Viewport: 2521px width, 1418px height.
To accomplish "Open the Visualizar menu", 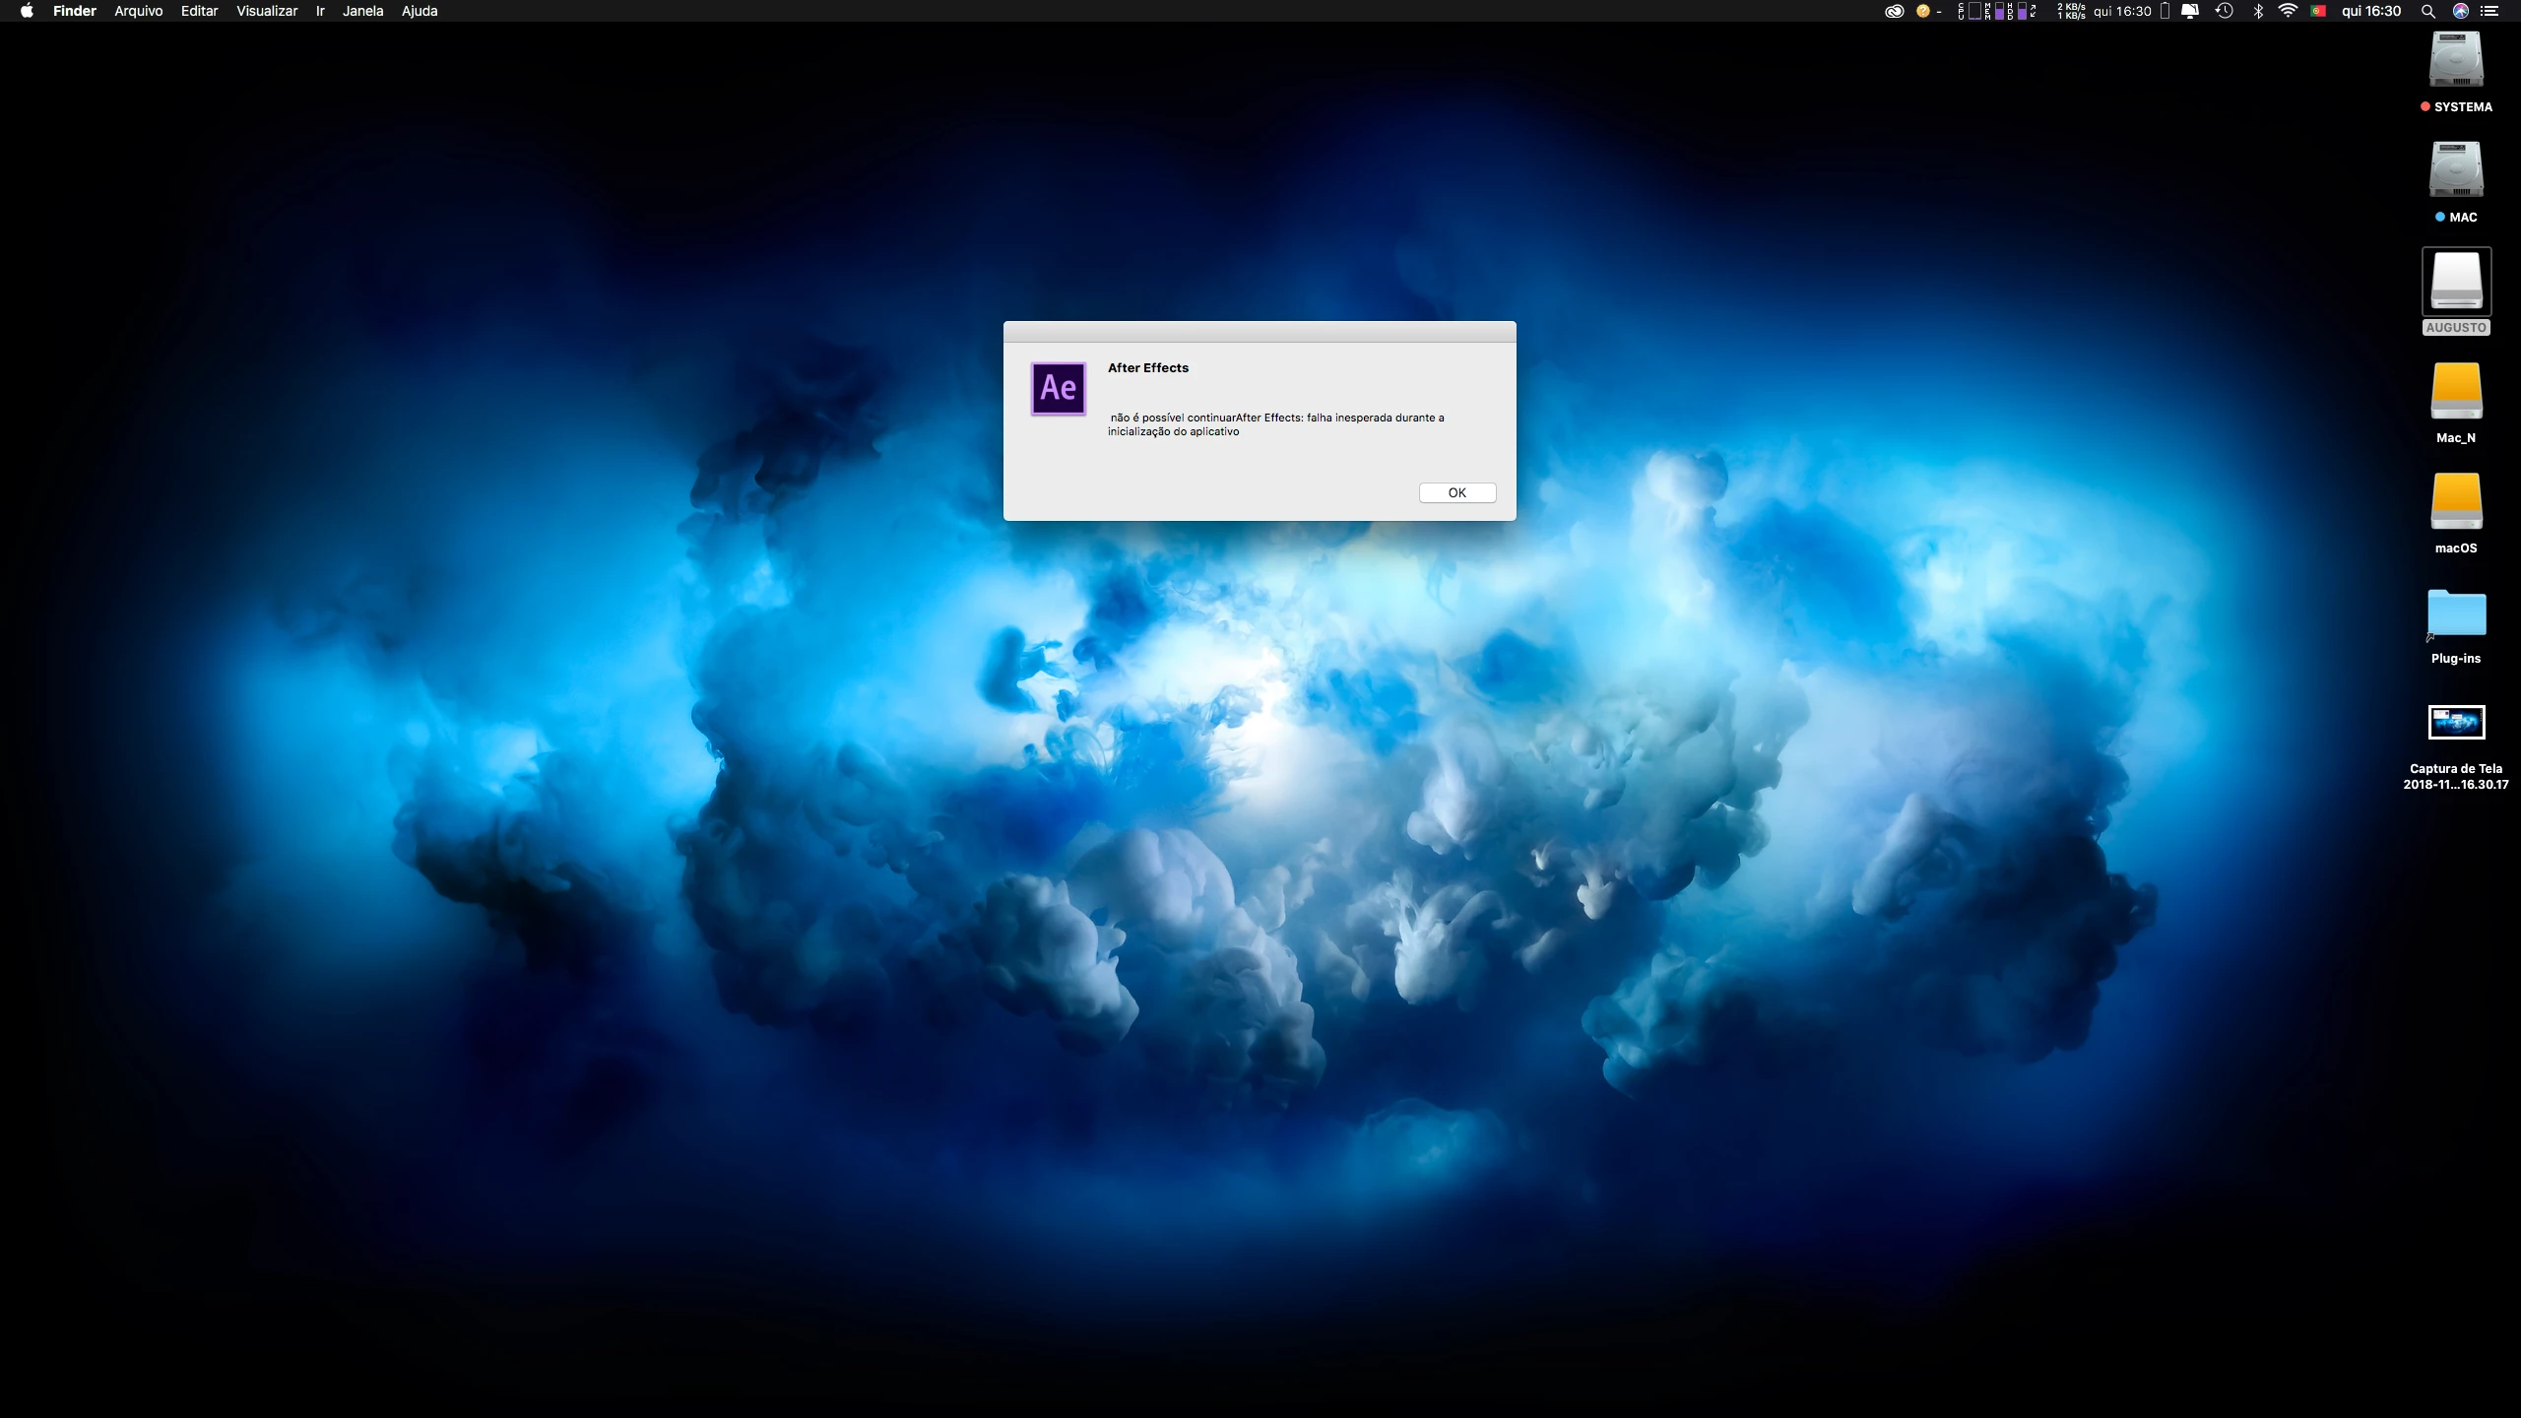I will coord(267,11).
